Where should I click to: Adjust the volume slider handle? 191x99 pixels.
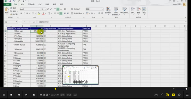(x=186, y=89)
